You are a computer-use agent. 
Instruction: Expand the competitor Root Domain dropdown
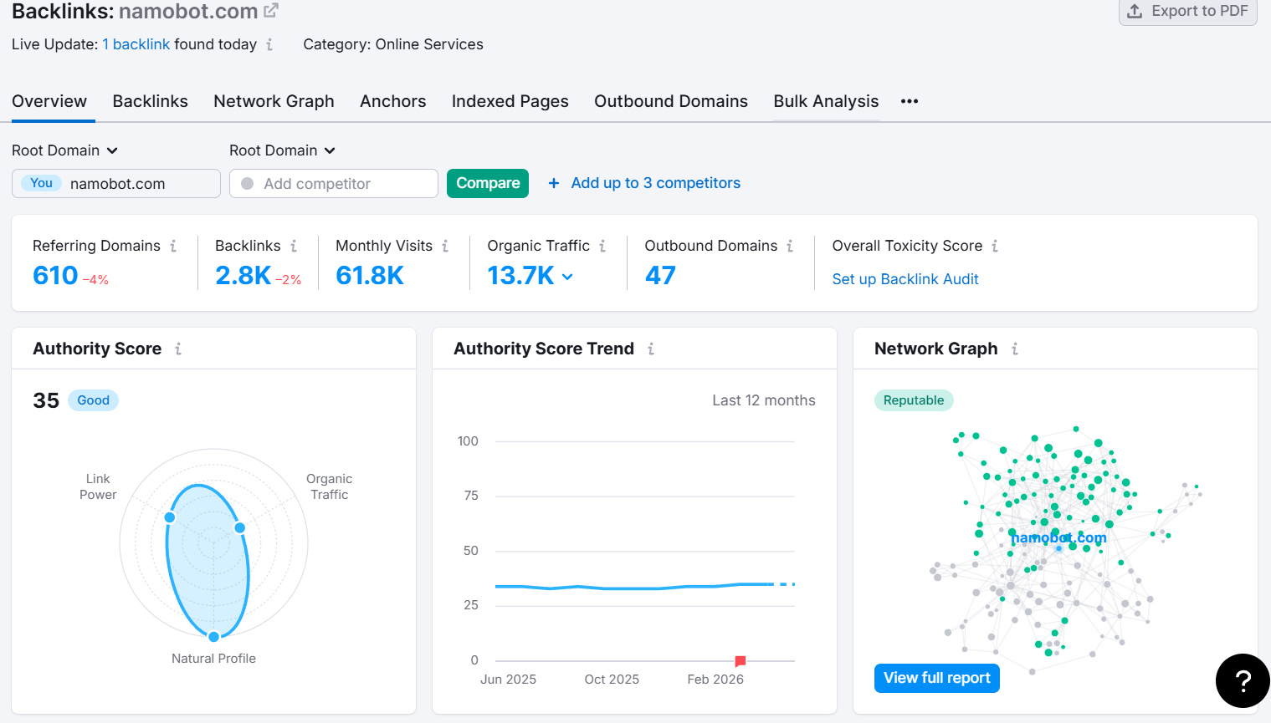[x=282, y=150]
